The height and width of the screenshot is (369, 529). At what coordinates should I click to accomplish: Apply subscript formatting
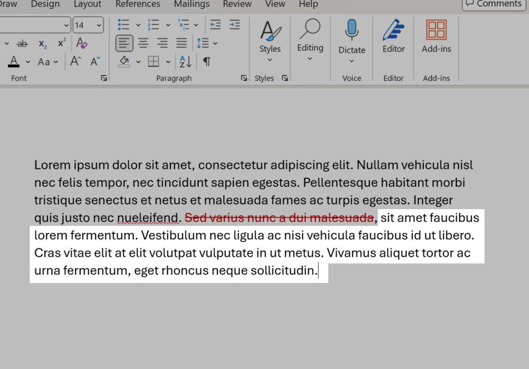tap(42, 44)
